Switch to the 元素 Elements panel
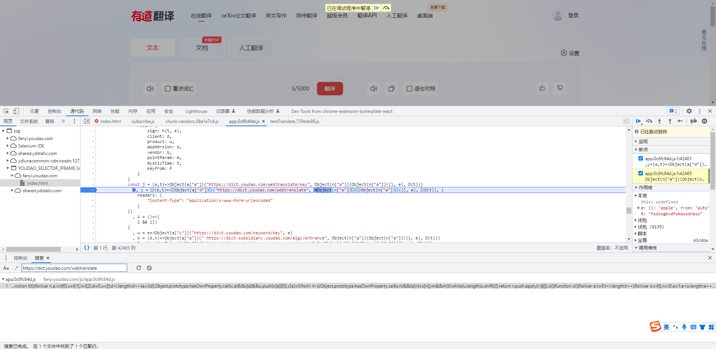Image resolution: width=716 pixels, height=349 pixels. pos(34,111)
